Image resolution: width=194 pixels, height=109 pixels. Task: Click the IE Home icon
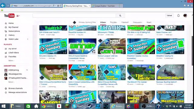[185, 5]
